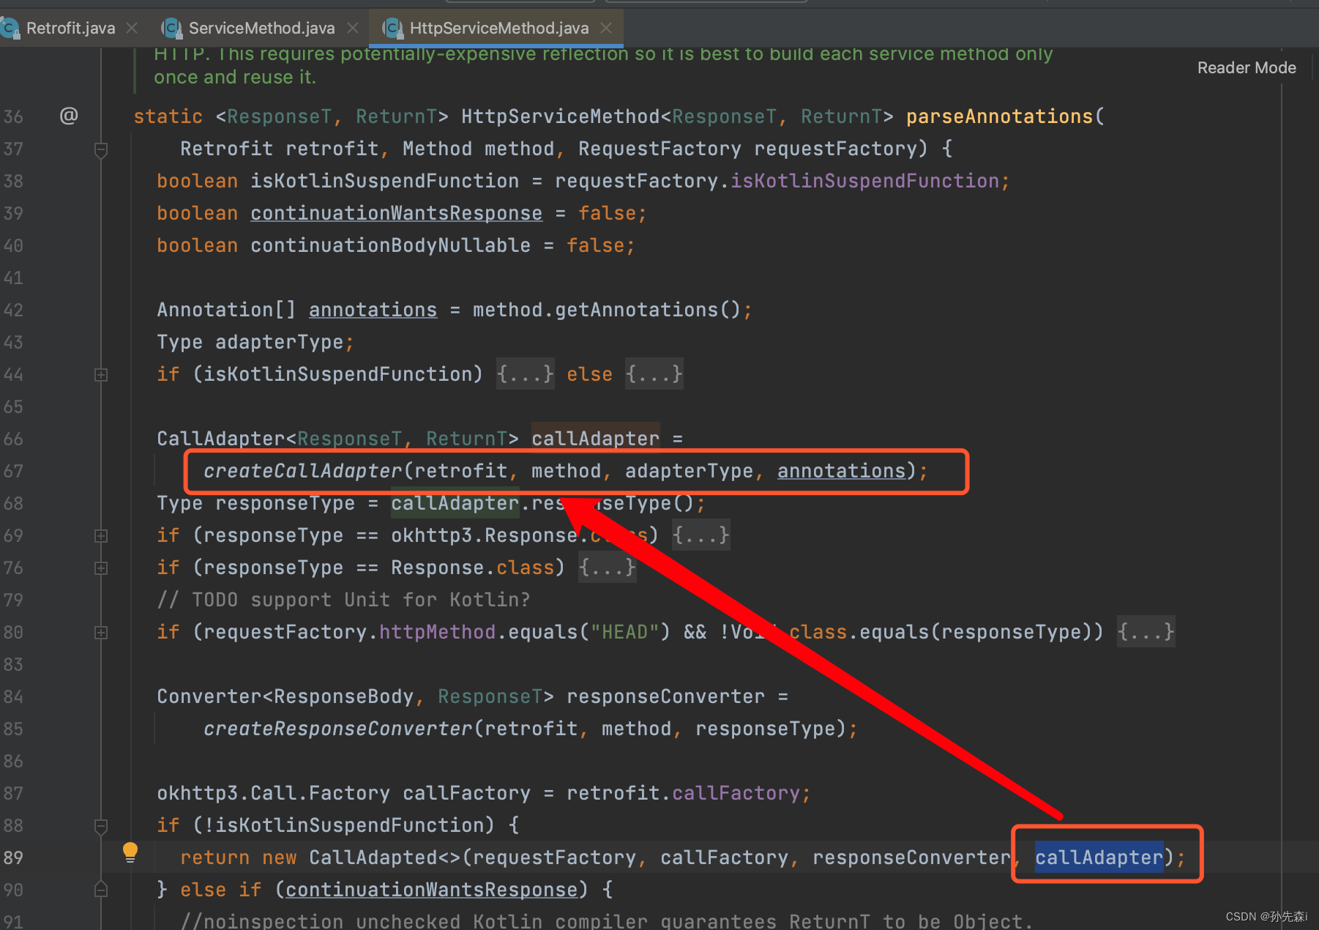Collapse the if block fold marker at line 88
Image resolution: width=1319 pixels, height=930 pixels.
click(x=101, y=826)
